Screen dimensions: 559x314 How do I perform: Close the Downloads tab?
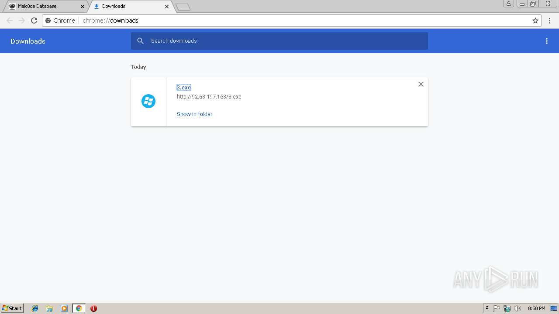(167, 7)
